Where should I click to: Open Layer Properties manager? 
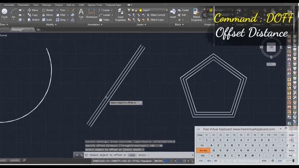pyautogui.click(x=121, y=15)
